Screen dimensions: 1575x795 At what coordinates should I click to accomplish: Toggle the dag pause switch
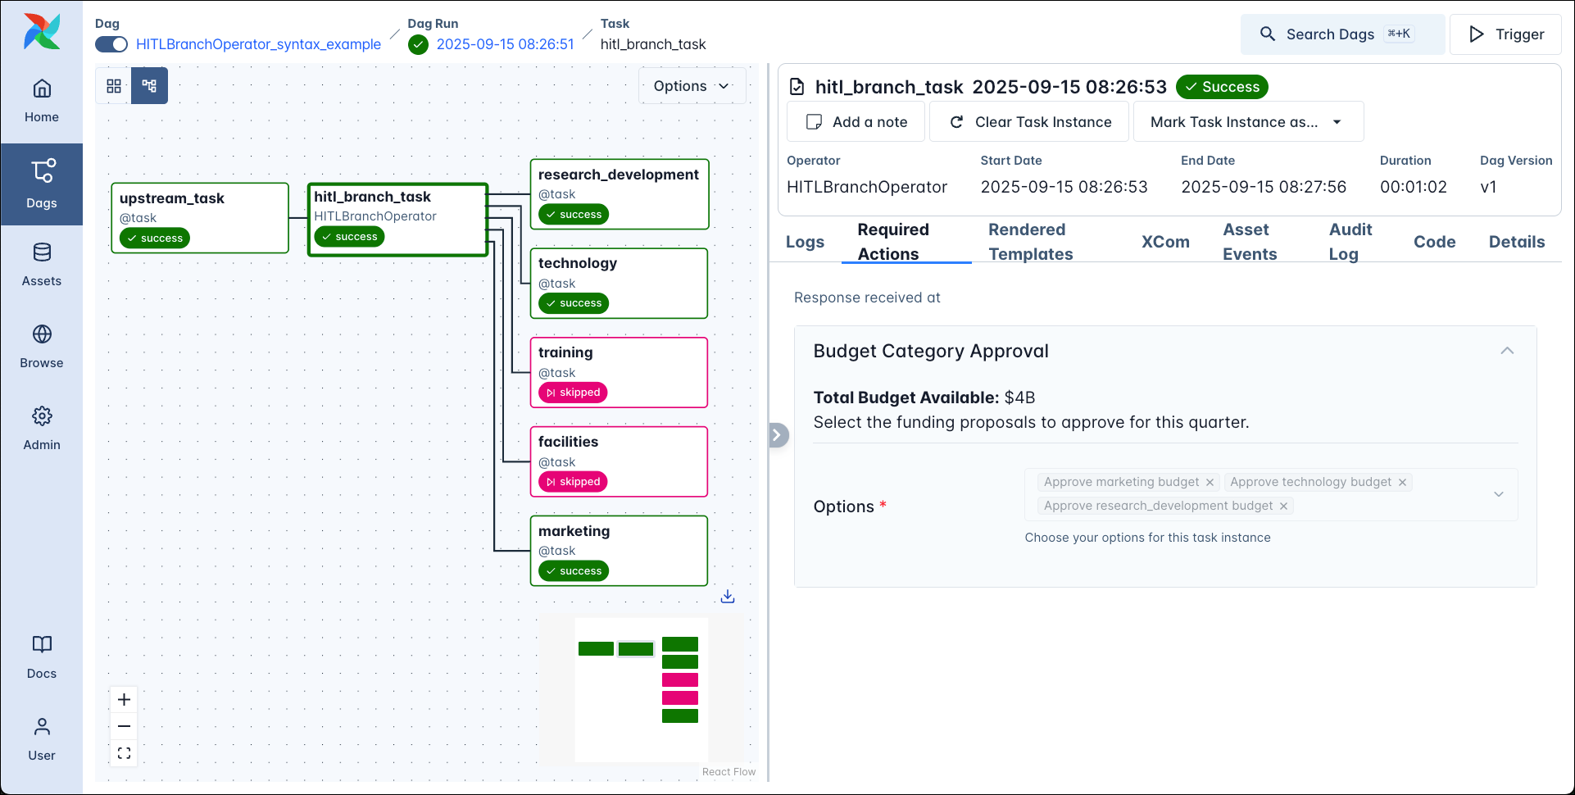click(x=111, y=44)
